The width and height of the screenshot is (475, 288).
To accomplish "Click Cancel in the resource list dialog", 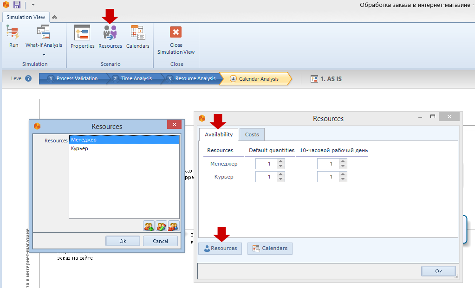I will (160, 241).
